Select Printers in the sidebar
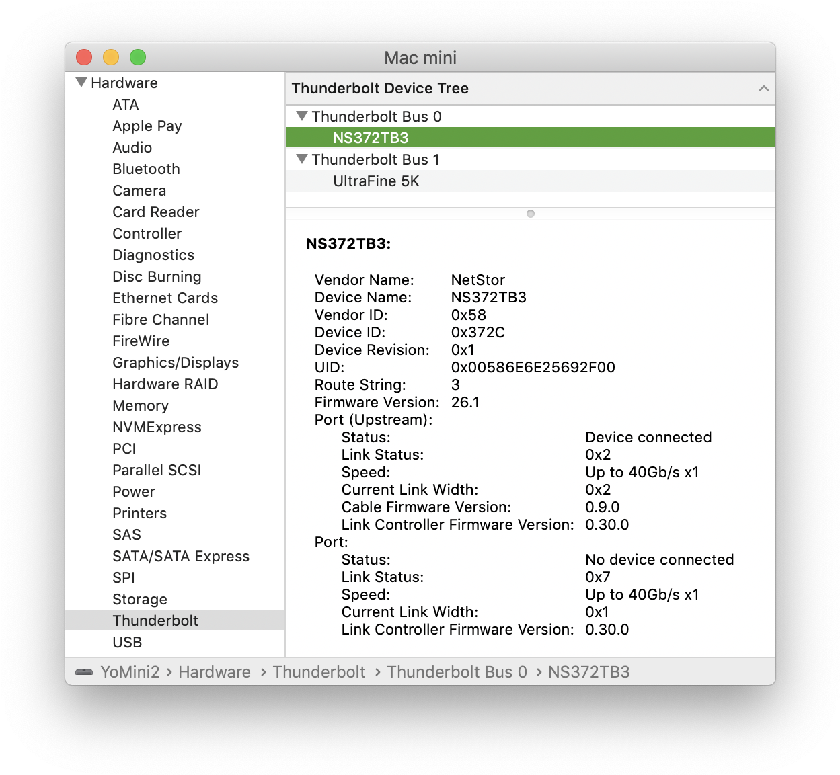Screen dimensions: 840x775 point(140,513)
